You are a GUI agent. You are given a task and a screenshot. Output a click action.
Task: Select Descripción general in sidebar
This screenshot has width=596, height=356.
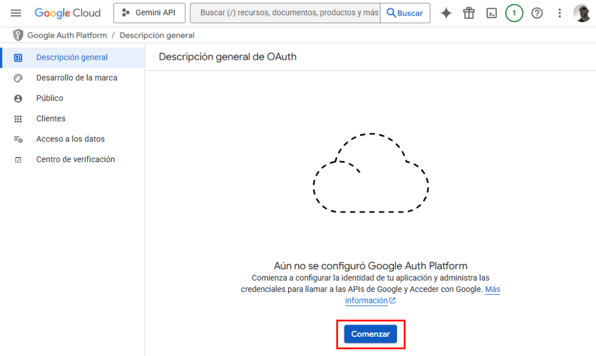(x=72, y=58)
